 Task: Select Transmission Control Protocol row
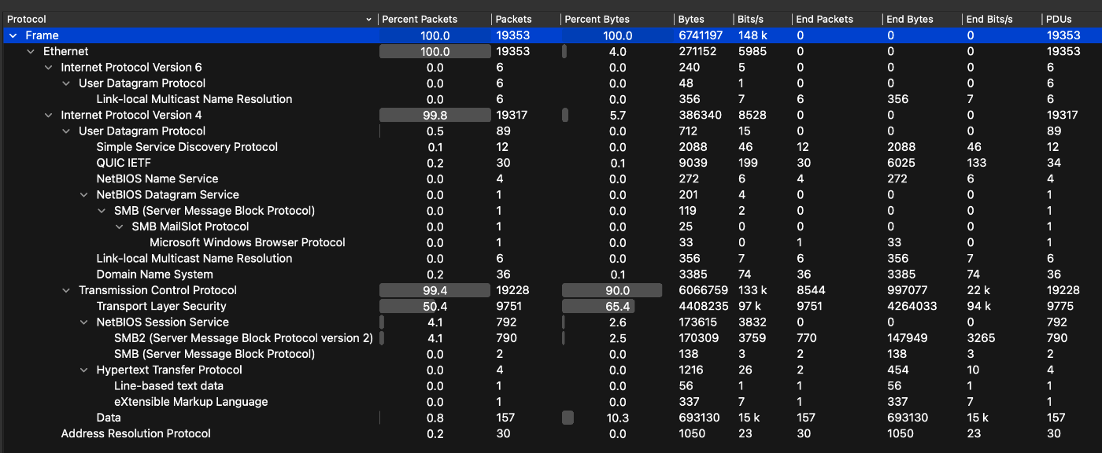551,290
